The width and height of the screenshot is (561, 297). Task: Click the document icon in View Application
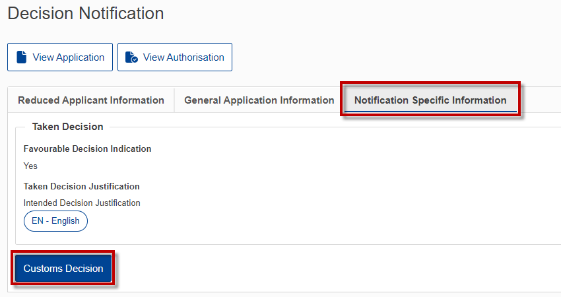click(22, 57)
